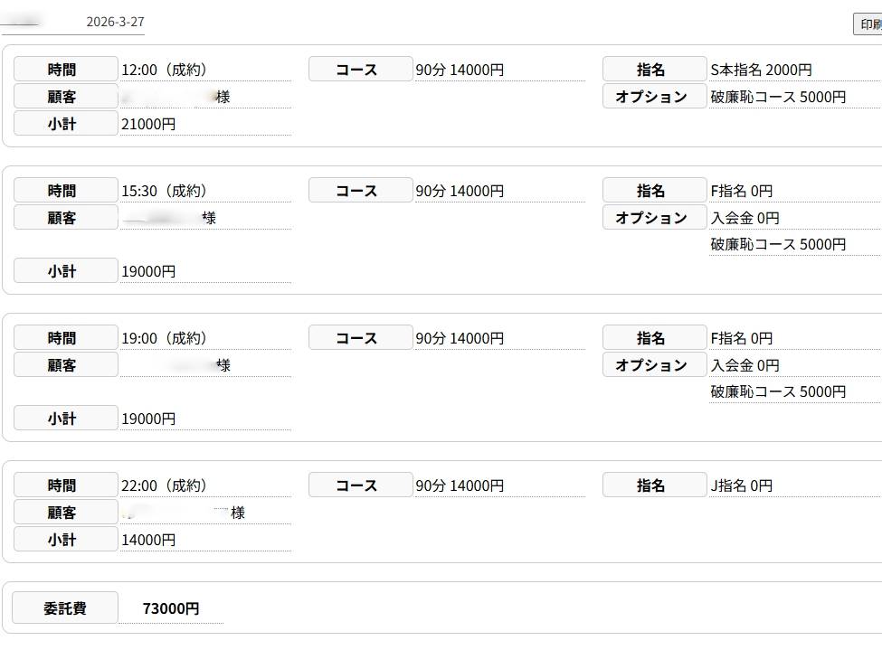The height and width of the screenshot is (650, 882).
Task: Click the 73000円 total amount
Action: pyautogui.click(x=171, y=608)
